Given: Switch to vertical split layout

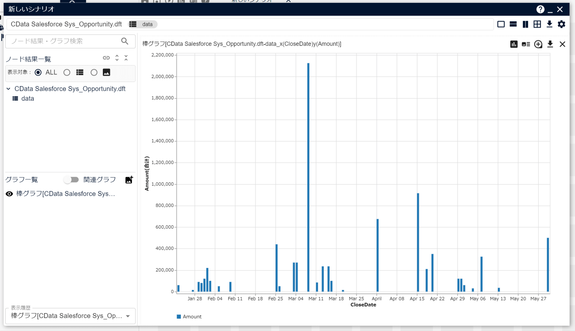Looking at the screenshot, I should pyautogui.click(x=526, y=24).
